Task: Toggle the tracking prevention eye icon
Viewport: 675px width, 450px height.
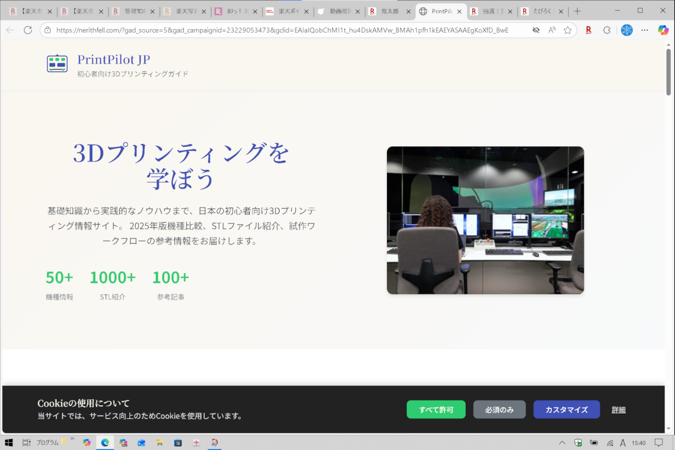Action: point(535,30)
